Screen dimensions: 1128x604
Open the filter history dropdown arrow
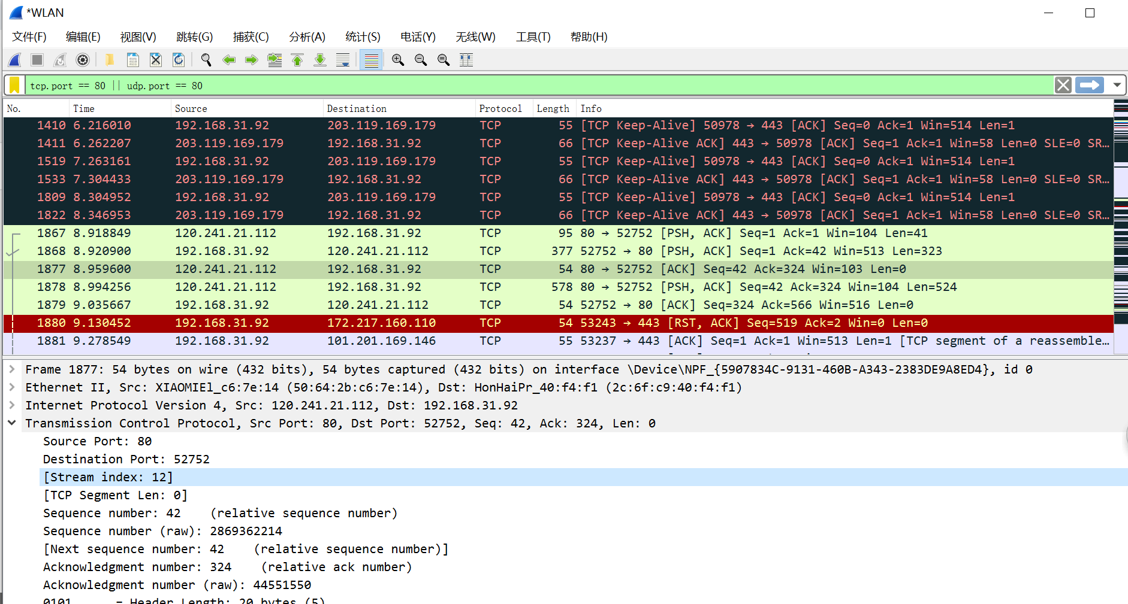[x=1117, y=85]
